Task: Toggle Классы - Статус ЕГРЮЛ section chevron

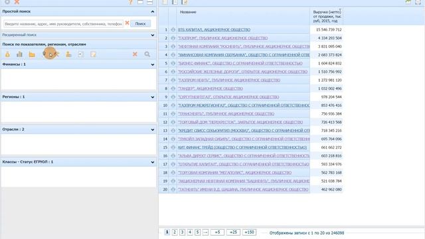Action: point(153,162)
